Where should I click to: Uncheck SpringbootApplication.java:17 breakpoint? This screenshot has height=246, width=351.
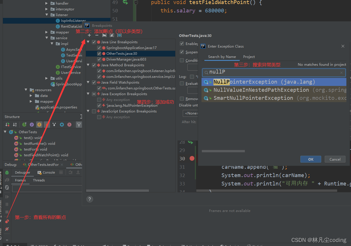[x=99, y=48]
